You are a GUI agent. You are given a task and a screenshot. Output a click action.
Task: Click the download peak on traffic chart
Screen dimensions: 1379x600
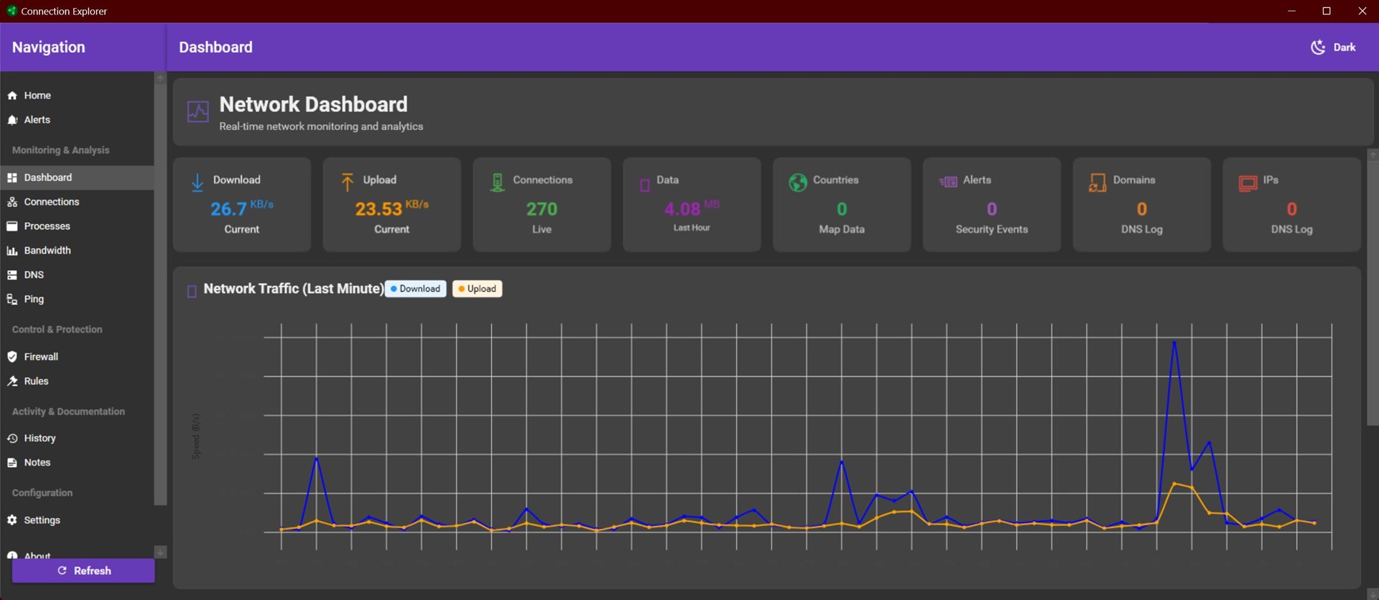[x=1174, y=342]
